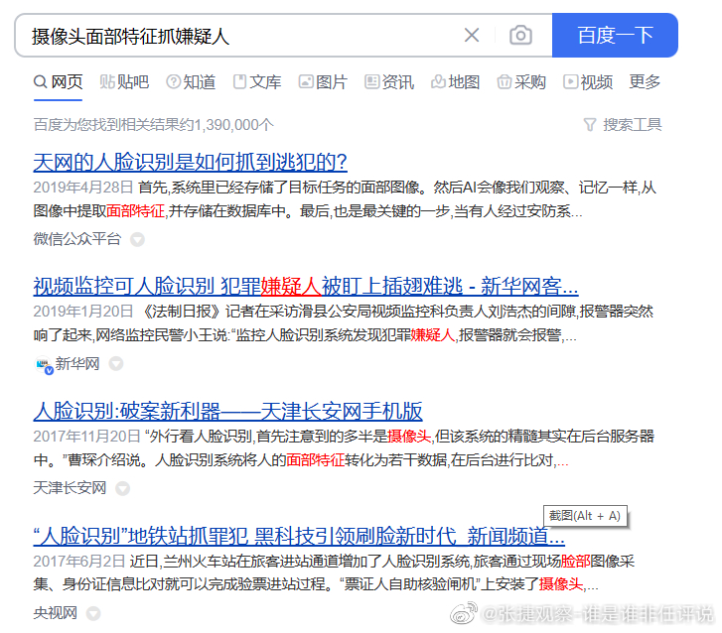The height and width of the screenshot is (633, 722).
Task: Expand dropdown next to 新华网
Action: pyautogui.click(x=115, y=364)
